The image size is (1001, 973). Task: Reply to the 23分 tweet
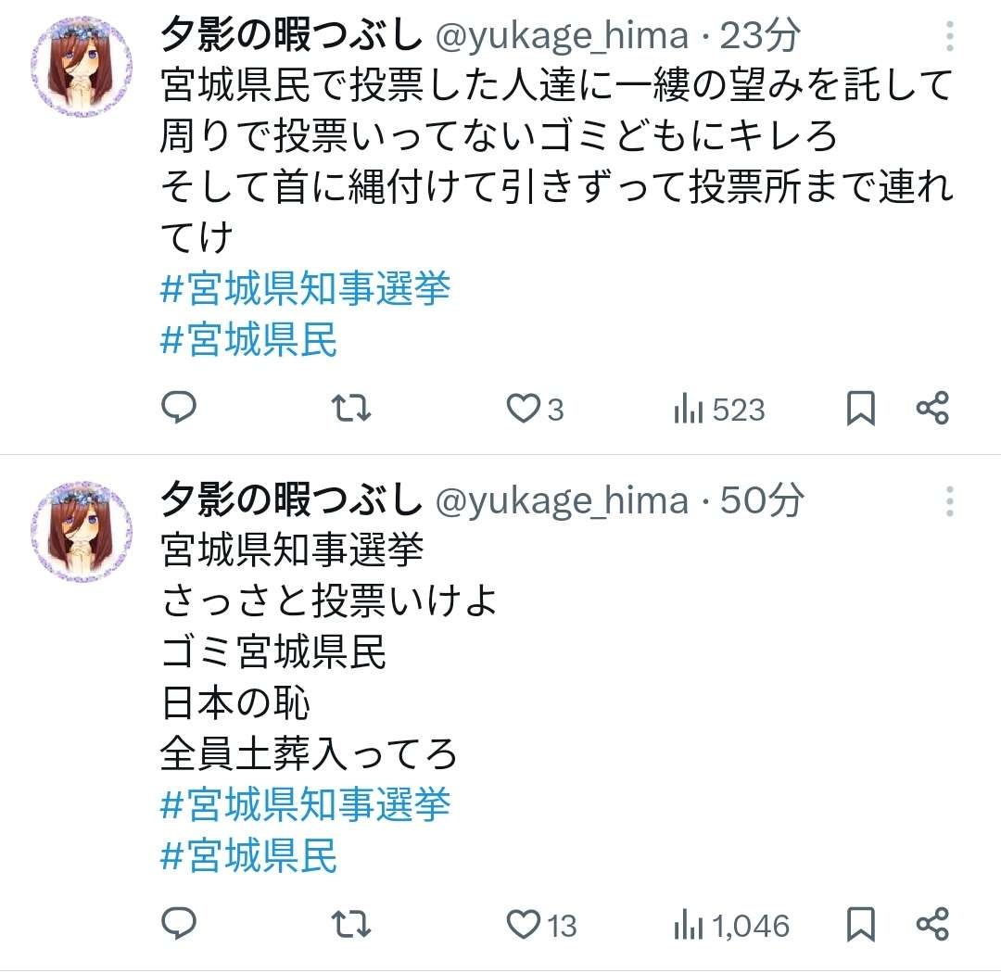click(178, 409)
